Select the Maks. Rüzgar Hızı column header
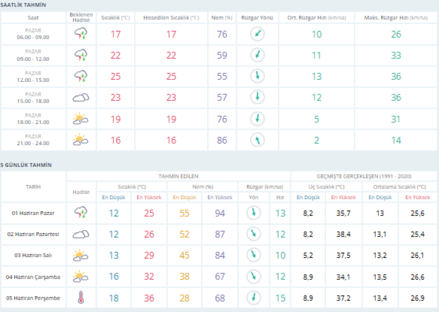The height and width of the screenshot is (312, 439). coord(395,18)
